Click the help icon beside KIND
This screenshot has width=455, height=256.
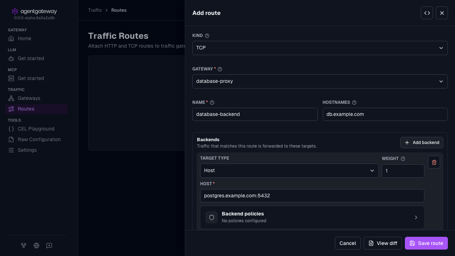click(207, 36)
